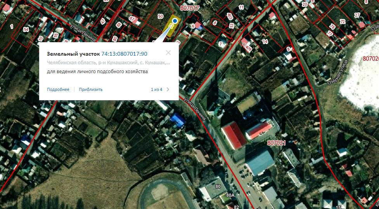Select parcel number 11 on map
This screenshot has height=209, width=379.
pyautogui.click(x=241, y=7)
